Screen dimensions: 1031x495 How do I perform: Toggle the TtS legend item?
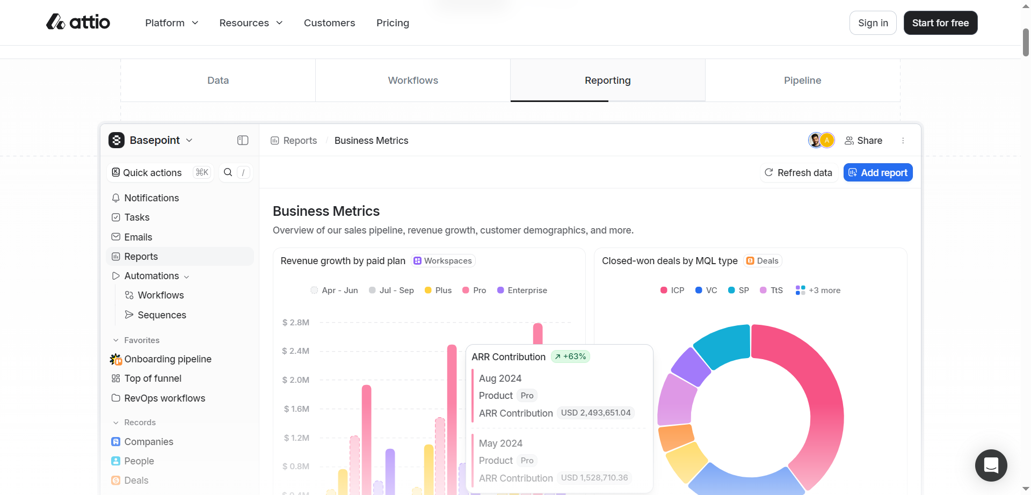tap(771, 290)
